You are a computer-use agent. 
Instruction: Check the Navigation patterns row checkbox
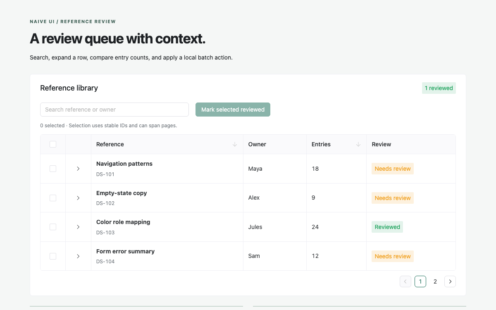click(x=53, y=169)
